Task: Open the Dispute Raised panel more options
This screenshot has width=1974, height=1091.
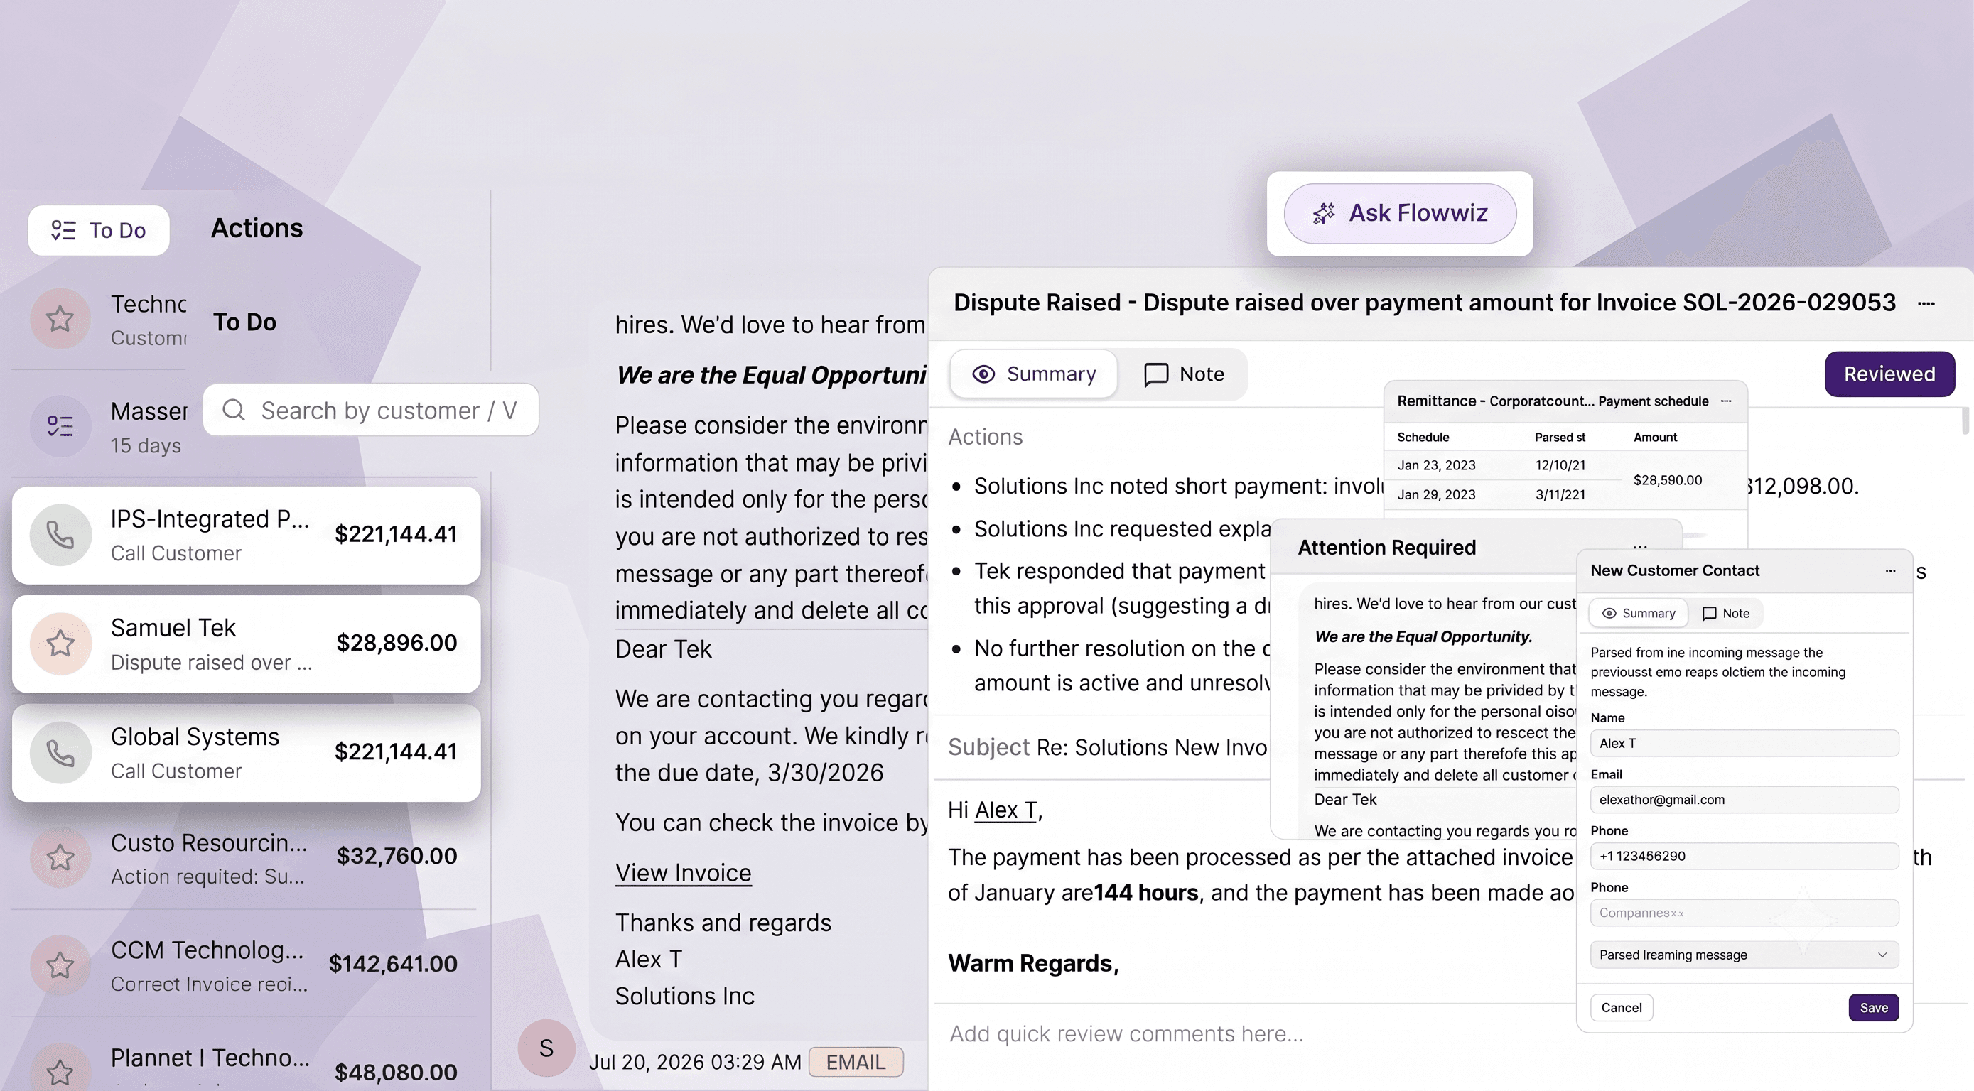Action: (x=1926, y=303)
